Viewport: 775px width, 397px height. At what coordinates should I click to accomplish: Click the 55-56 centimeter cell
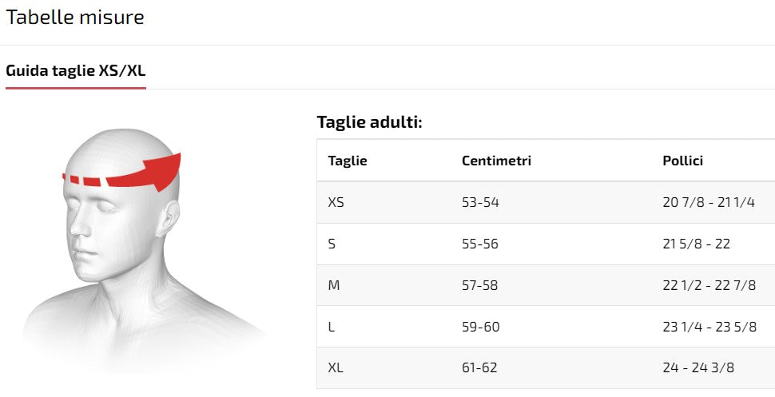point(480,244)
